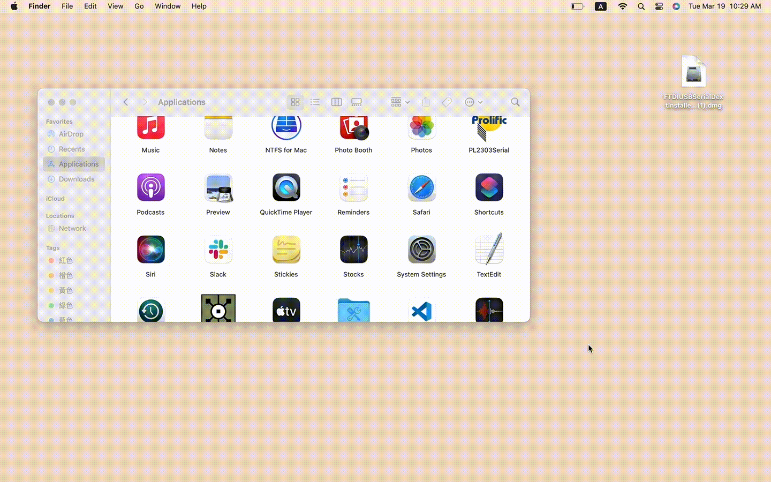Select the PL2303Serial app icon
Viewport: 771px width, 482px height.
point(489,129)
